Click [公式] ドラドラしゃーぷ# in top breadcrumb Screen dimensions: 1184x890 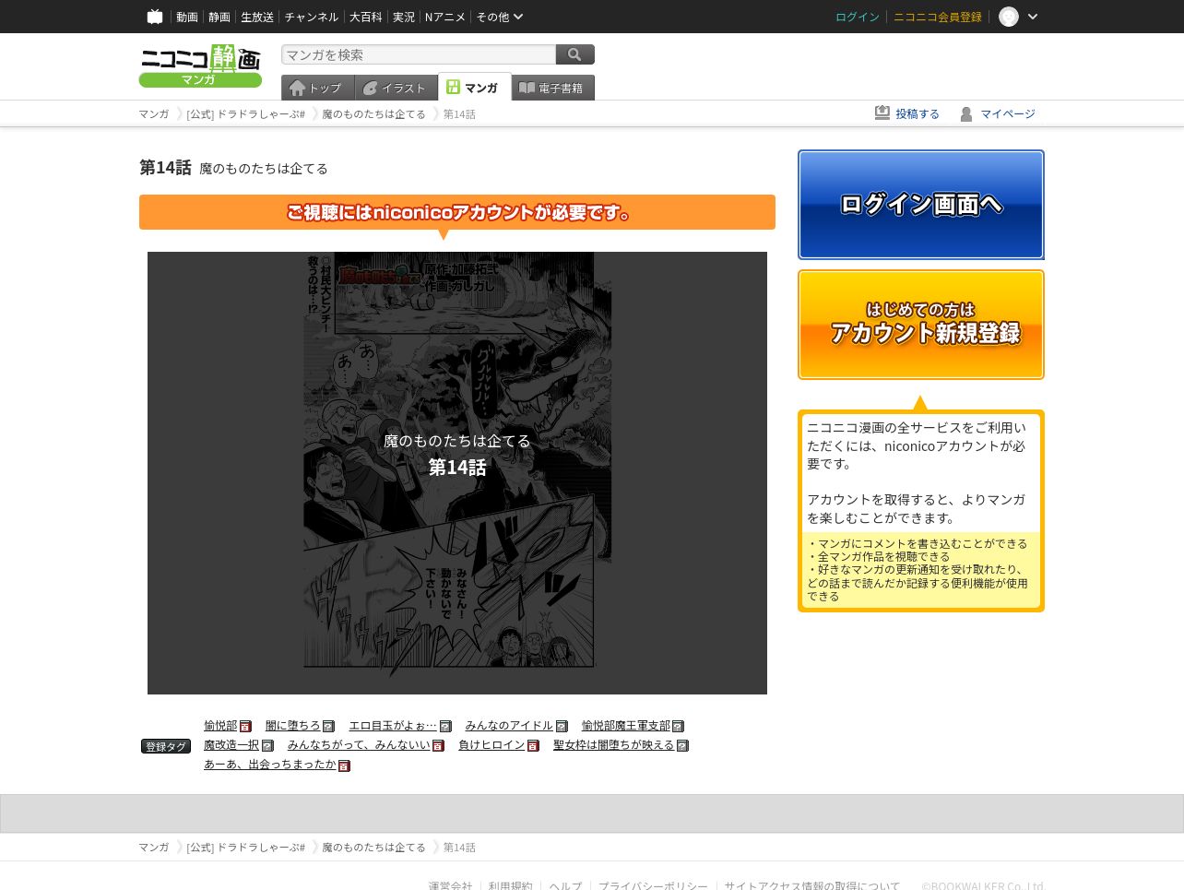point(245,113)
